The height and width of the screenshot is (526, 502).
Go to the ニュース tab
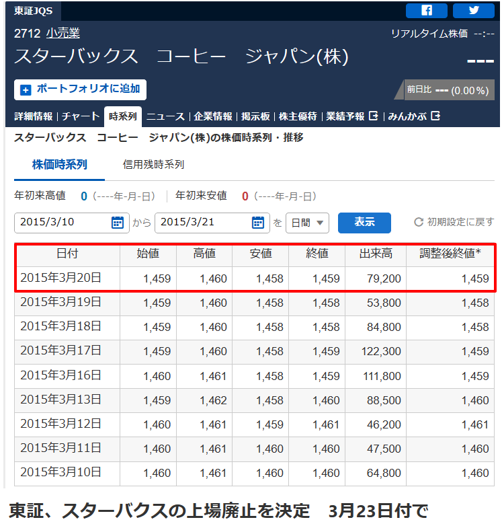point(165,116)
